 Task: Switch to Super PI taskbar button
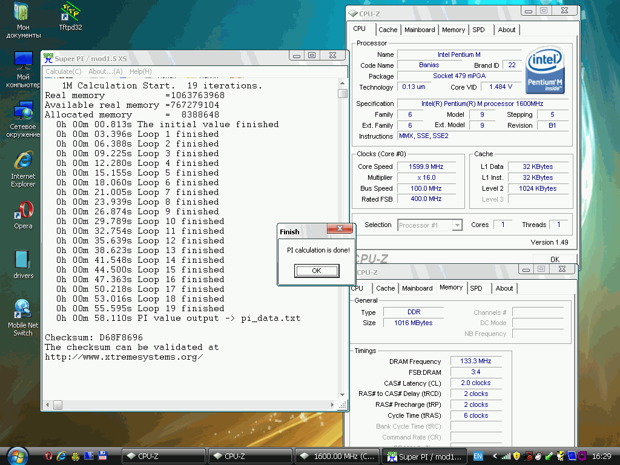coord(424,457)
